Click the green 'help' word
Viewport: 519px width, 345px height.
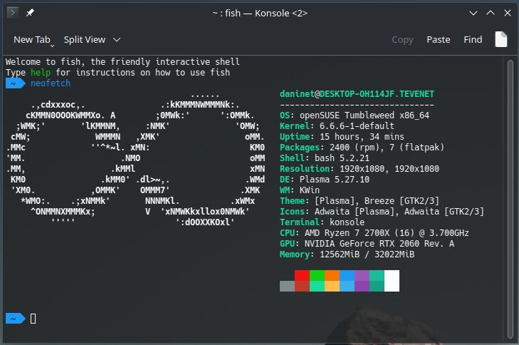point(41,72)
